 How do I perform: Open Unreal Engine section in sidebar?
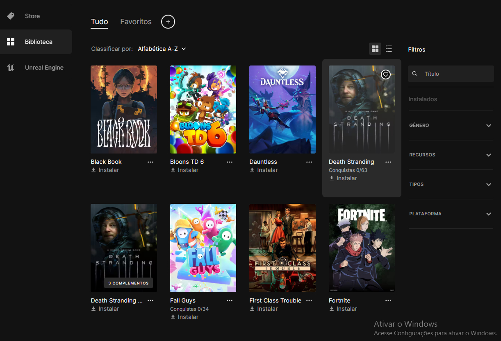[36, 68]
